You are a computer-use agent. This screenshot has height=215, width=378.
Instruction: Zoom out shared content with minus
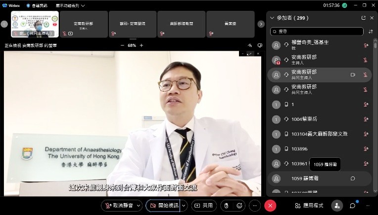click(122, 45)
